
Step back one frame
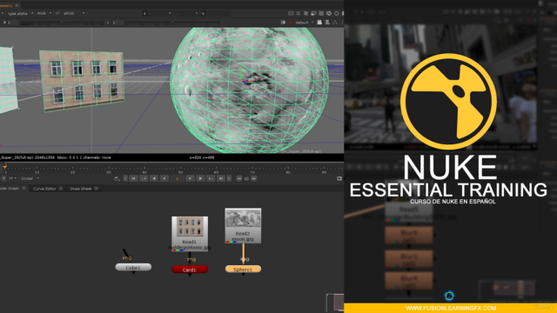pyautogui.click(x=164, y=178)
